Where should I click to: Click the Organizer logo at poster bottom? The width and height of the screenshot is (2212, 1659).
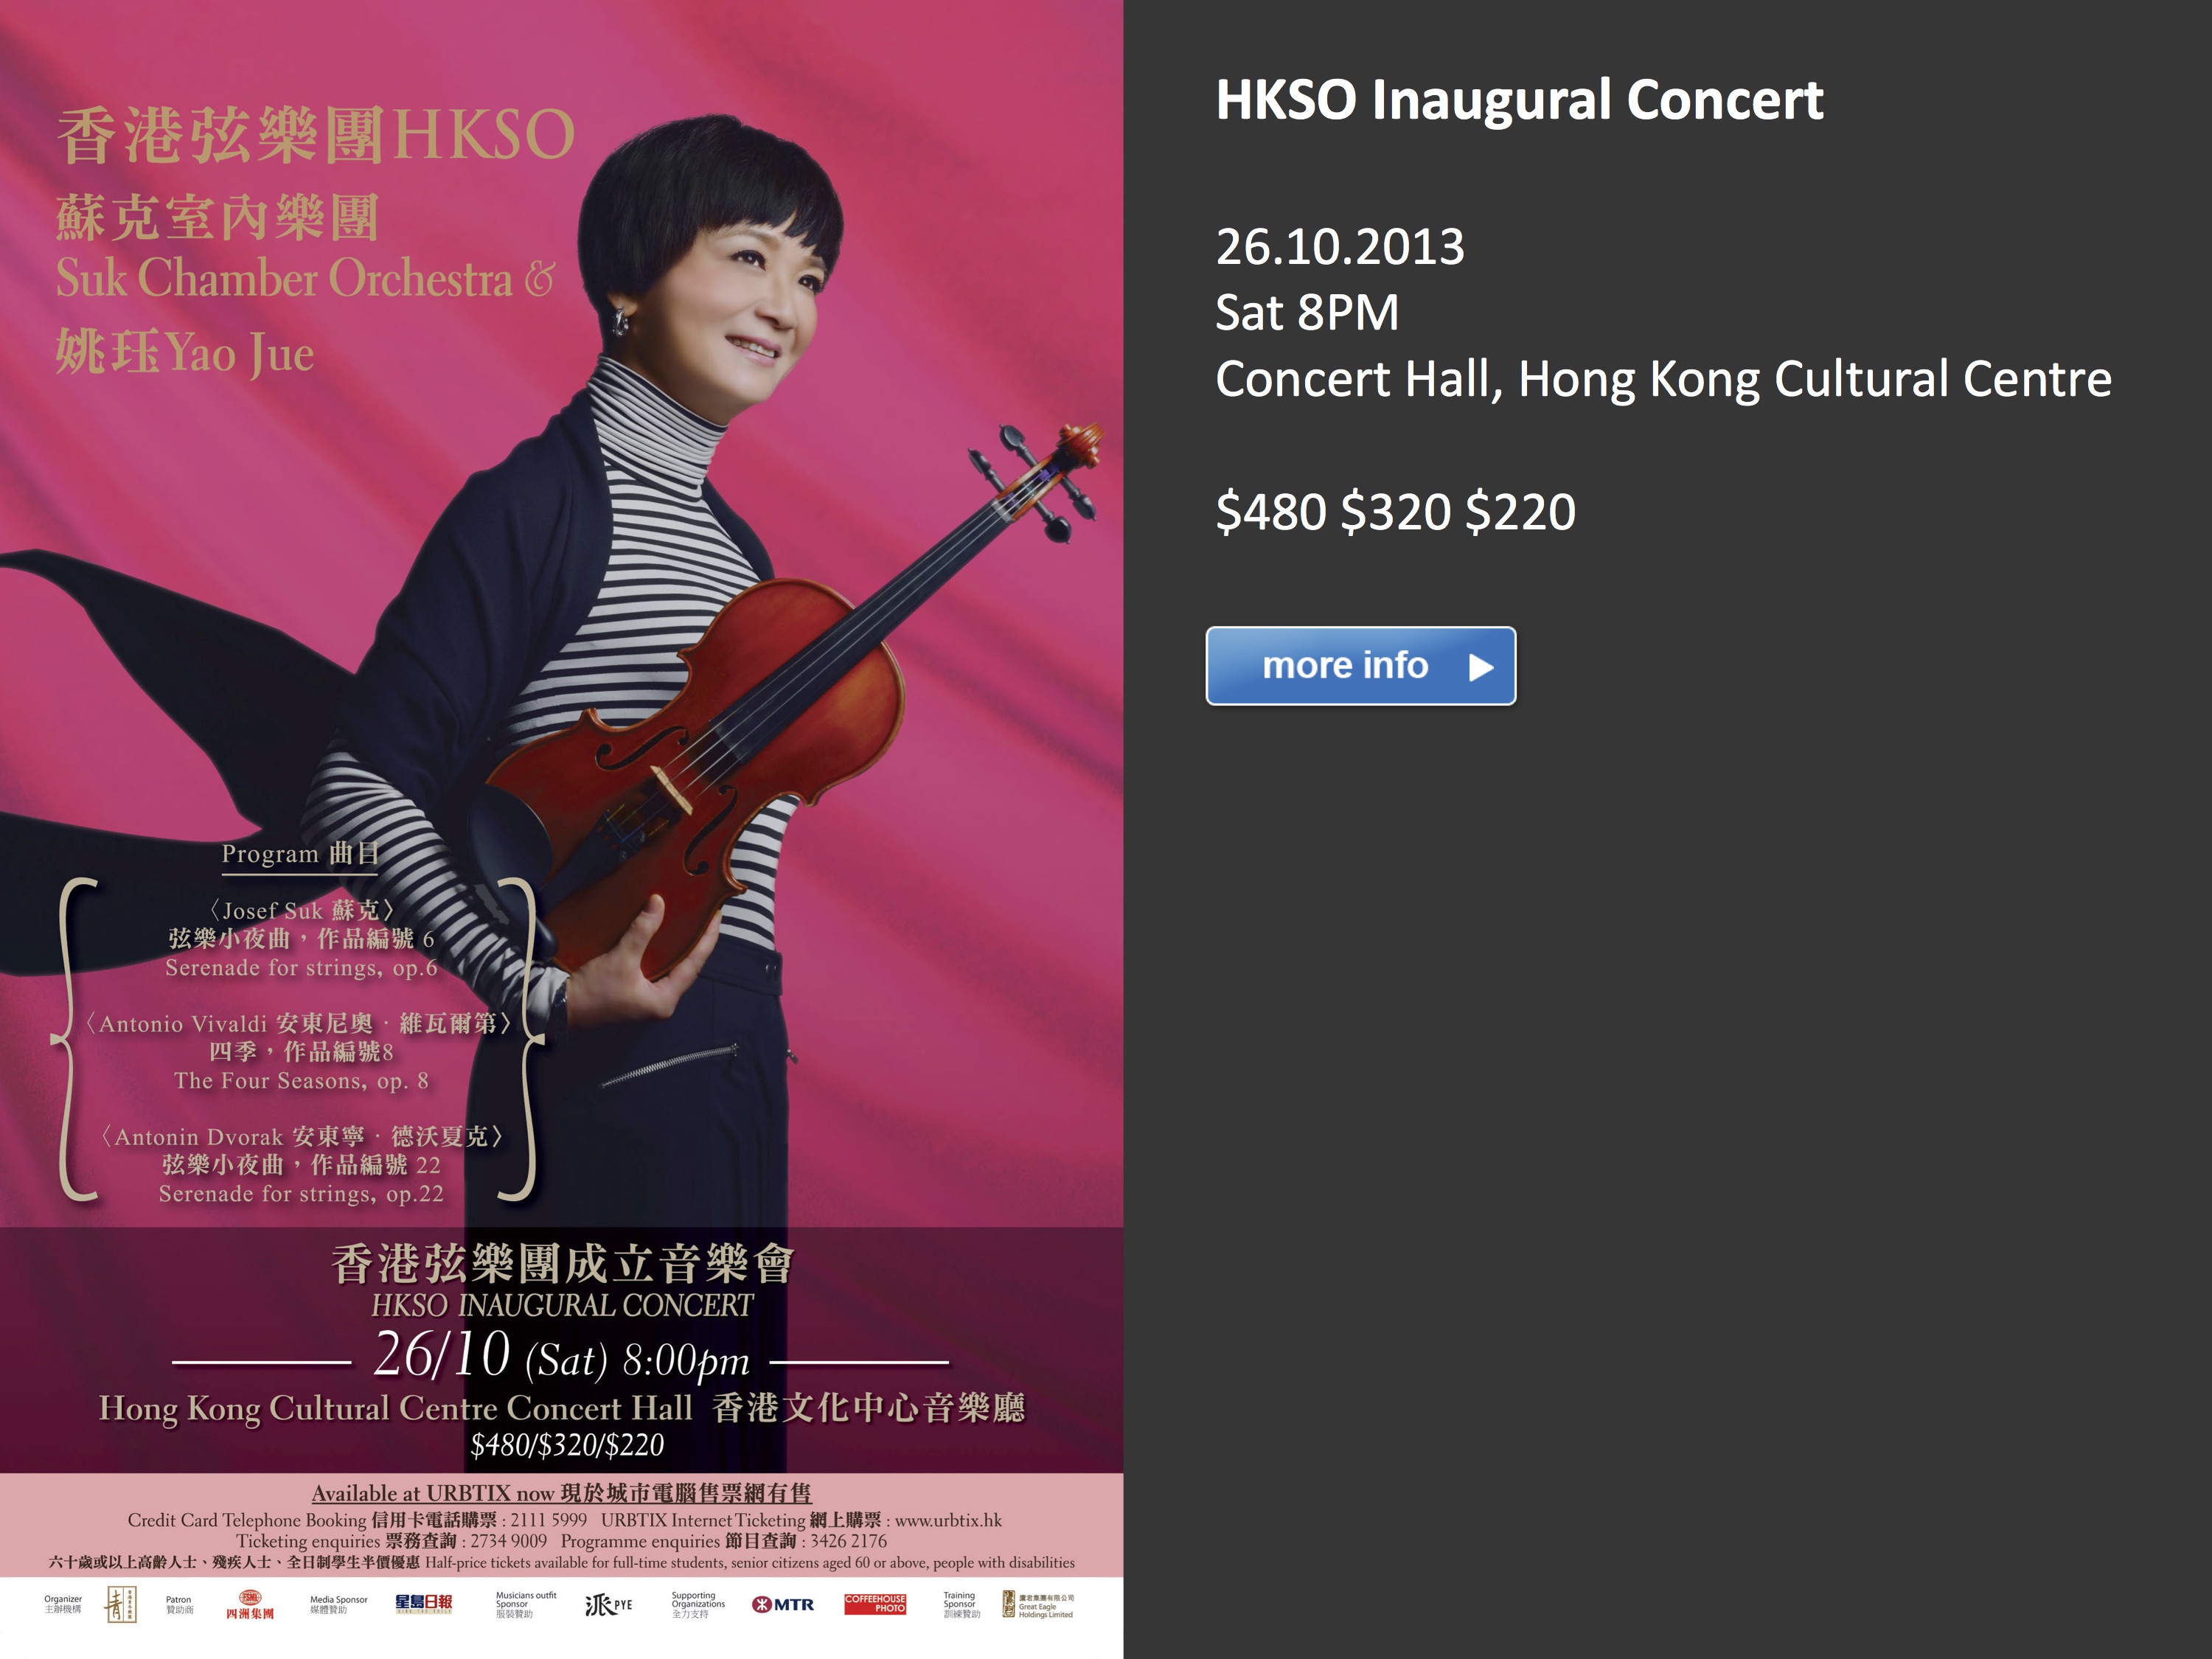(x=120, y=1605)
